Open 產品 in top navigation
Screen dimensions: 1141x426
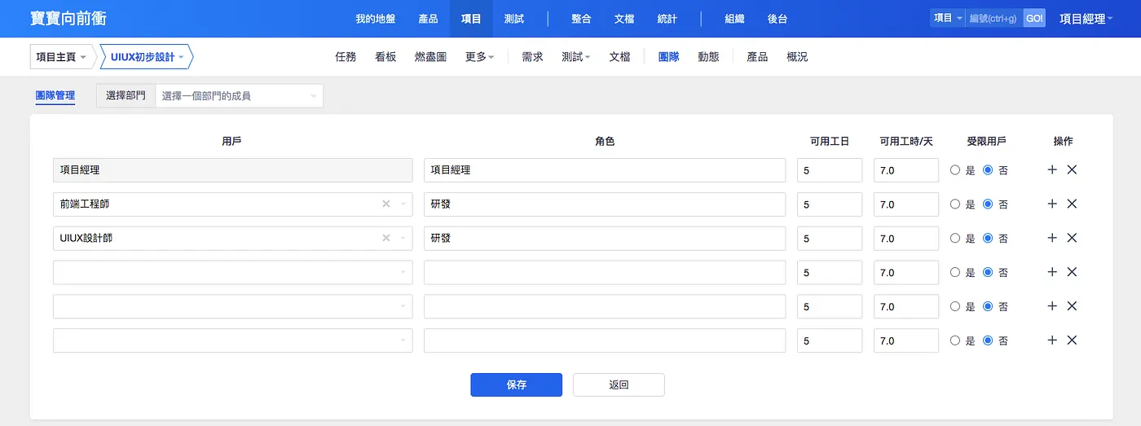[x=428, y=19]
